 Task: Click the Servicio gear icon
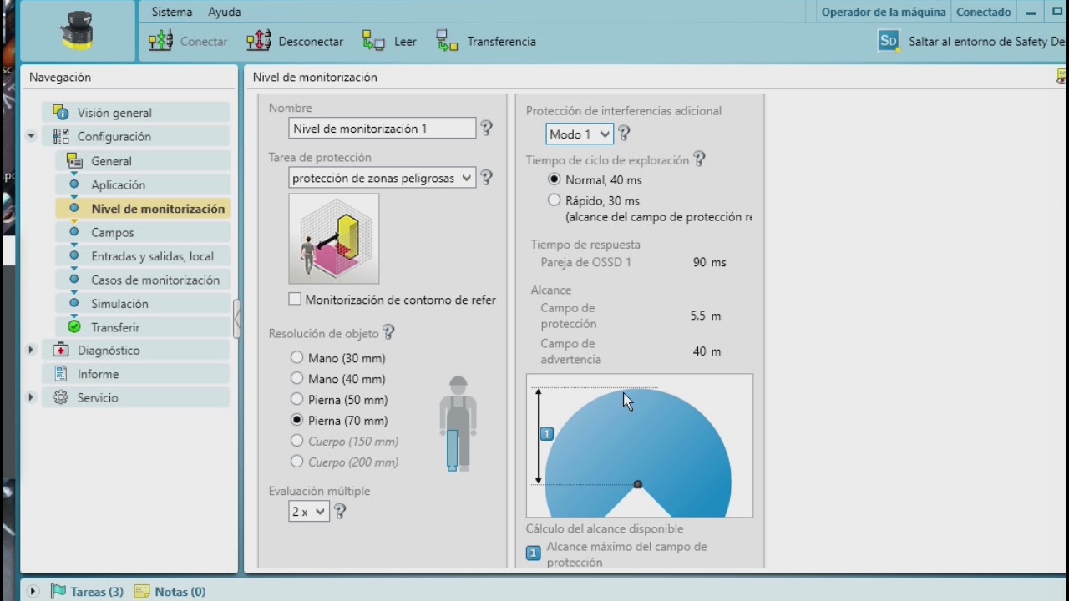click(61, 398)
